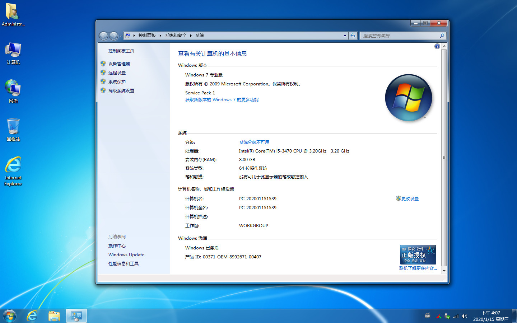Click the vertical scrollbar thumb
Image resolution: width=517 pixels, height=323 pixels.
(x=444, y=158)
